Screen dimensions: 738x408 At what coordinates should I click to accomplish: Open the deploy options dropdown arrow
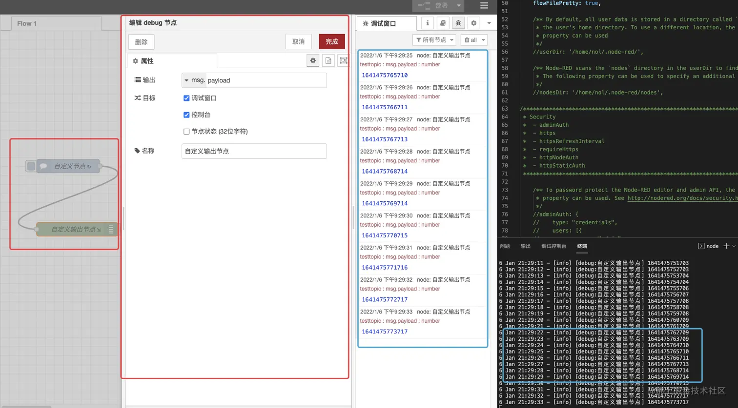tap(459, 6)
